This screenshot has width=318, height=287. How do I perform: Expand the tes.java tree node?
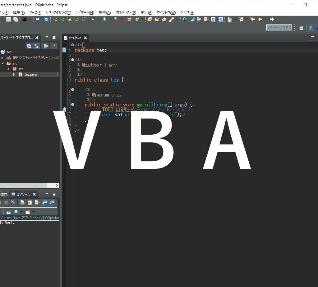pyautogui.click(x=14, y=74)
